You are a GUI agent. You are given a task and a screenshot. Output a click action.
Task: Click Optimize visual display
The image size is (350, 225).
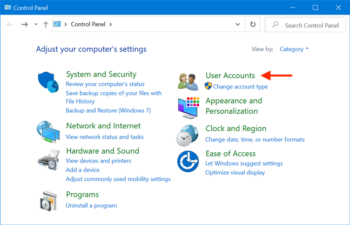coord(235,173)
